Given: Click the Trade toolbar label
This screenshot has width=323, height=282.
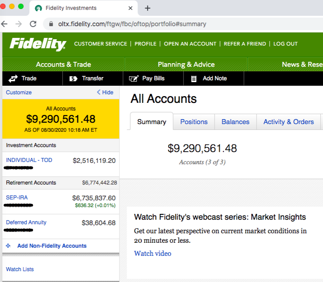Looking at the screenshot, I should click(x=29, y=78).
